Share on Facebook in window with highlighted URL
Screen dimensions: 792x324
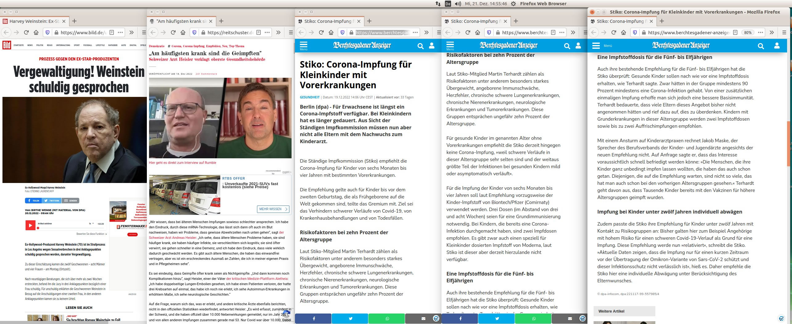click(x=313, y=318)
